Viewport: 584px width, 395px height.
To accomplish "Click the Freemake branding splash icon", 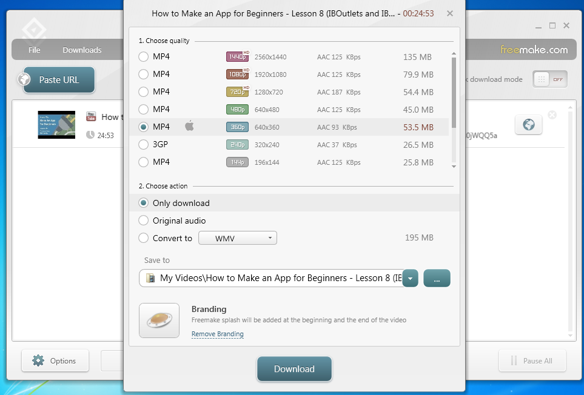I will coord(159,320).
